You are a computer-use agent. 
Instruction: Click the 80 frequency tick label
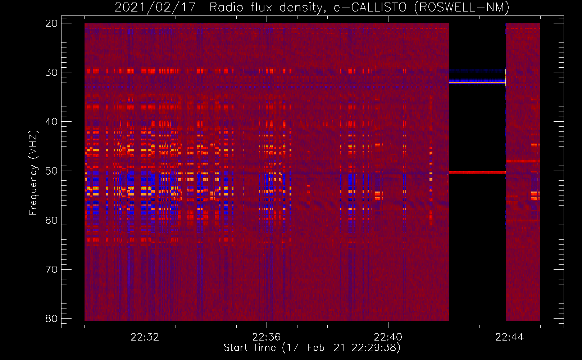coord(51,319)
